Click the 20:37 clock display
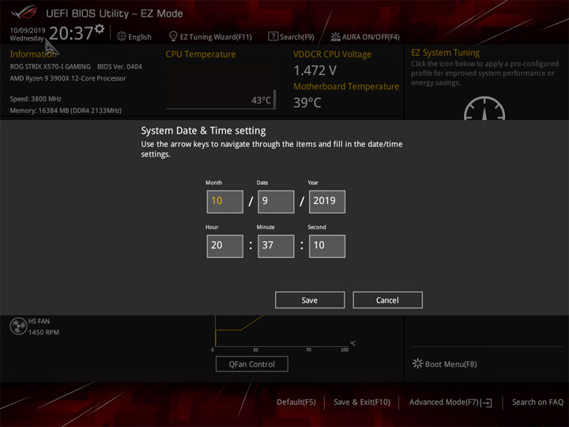This screenshot has width=569, height=427. 71,33
